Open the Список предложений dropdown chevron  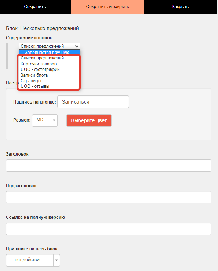[x=77, y=46]
